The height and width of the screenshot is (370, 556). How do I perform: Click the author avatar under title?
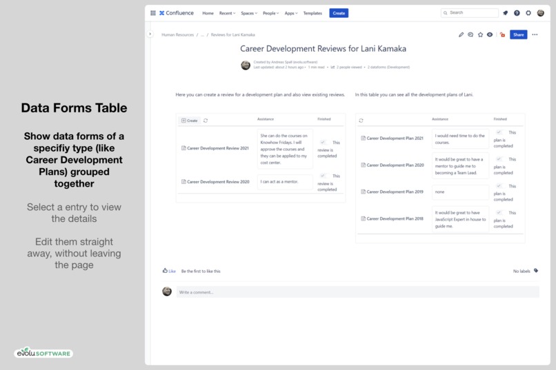[x=246, y=65]
